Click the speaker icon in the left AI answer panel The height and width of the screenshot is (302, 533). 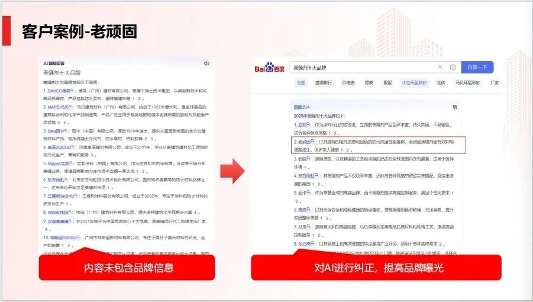206,63
